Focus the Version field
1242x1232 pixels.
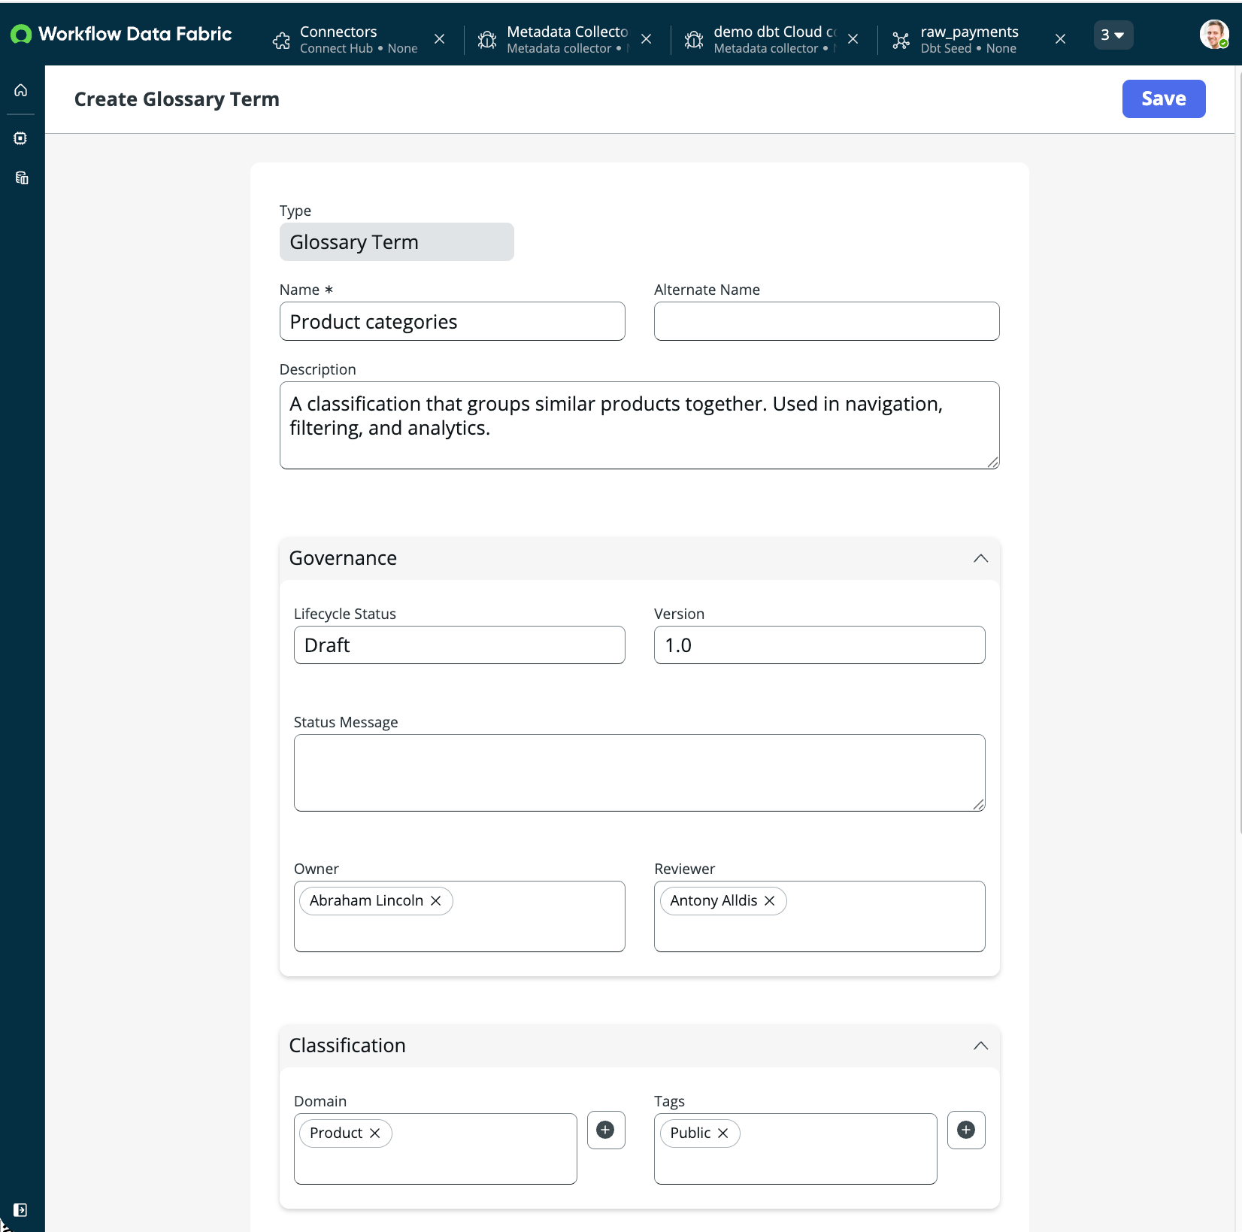[x=819, y=645]
